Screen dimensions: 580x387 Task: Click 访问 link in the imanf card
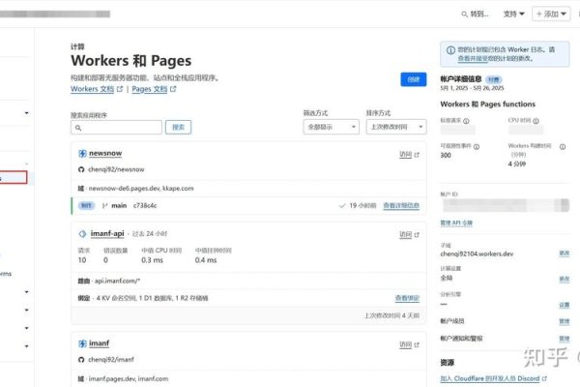point(406,344)
